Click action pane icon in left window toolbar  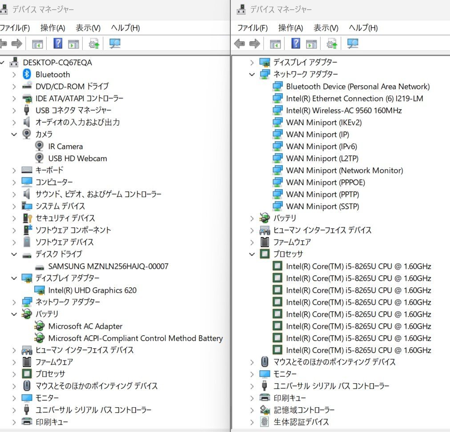[x=73, y=44]
